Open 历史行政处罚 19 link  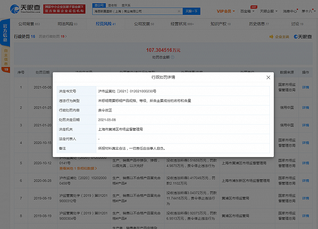tap(53, 37)
